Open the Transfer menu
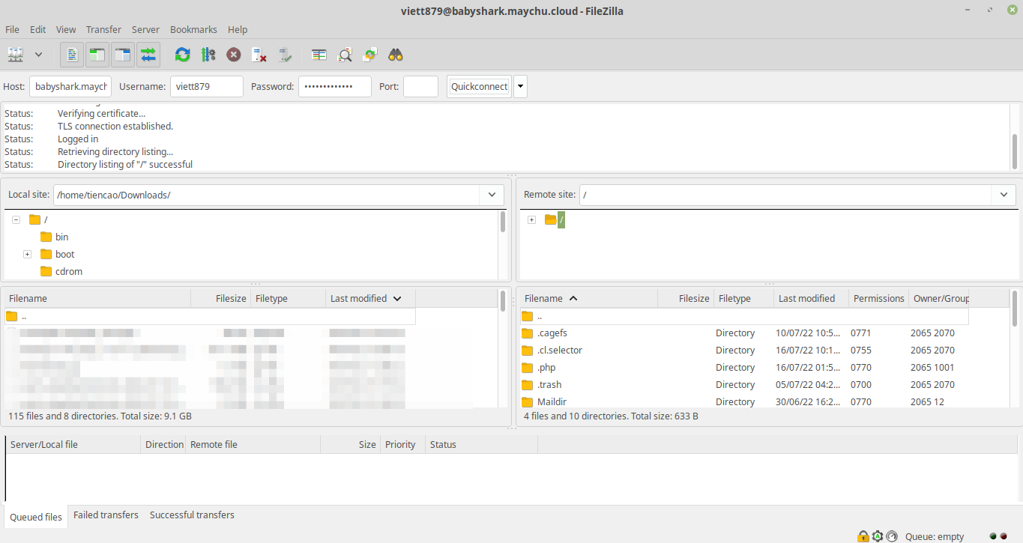The width and height of the screenshot is (1023, 543). (103, 29)
